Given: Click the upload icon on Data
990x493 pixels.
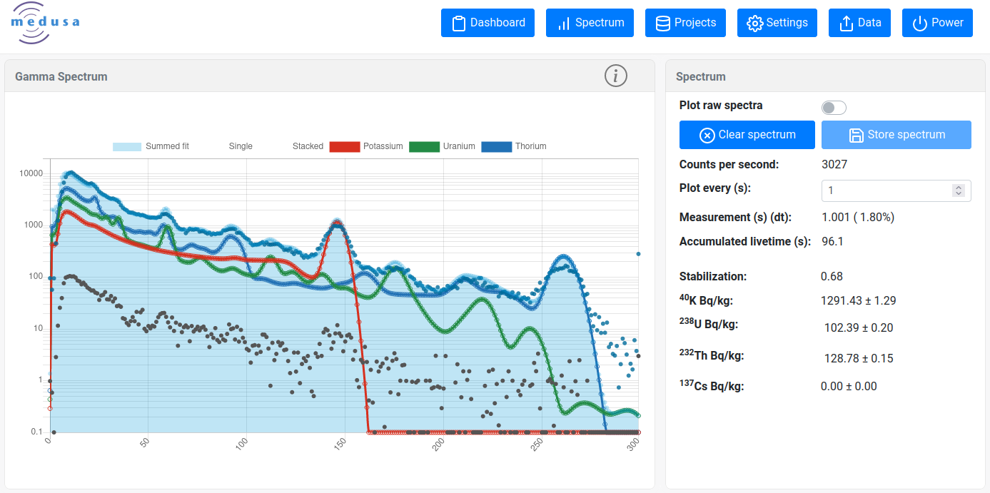Looking at the screenshot, I should [847, 23].
